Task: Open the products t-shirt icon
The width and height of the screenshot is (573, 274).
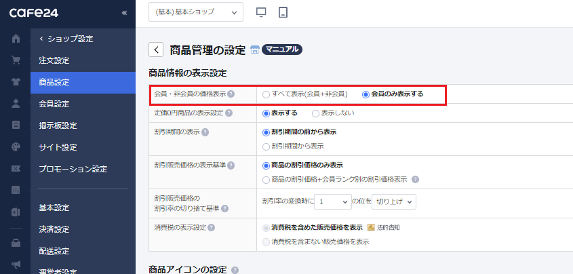Action: tap(16, 82)
